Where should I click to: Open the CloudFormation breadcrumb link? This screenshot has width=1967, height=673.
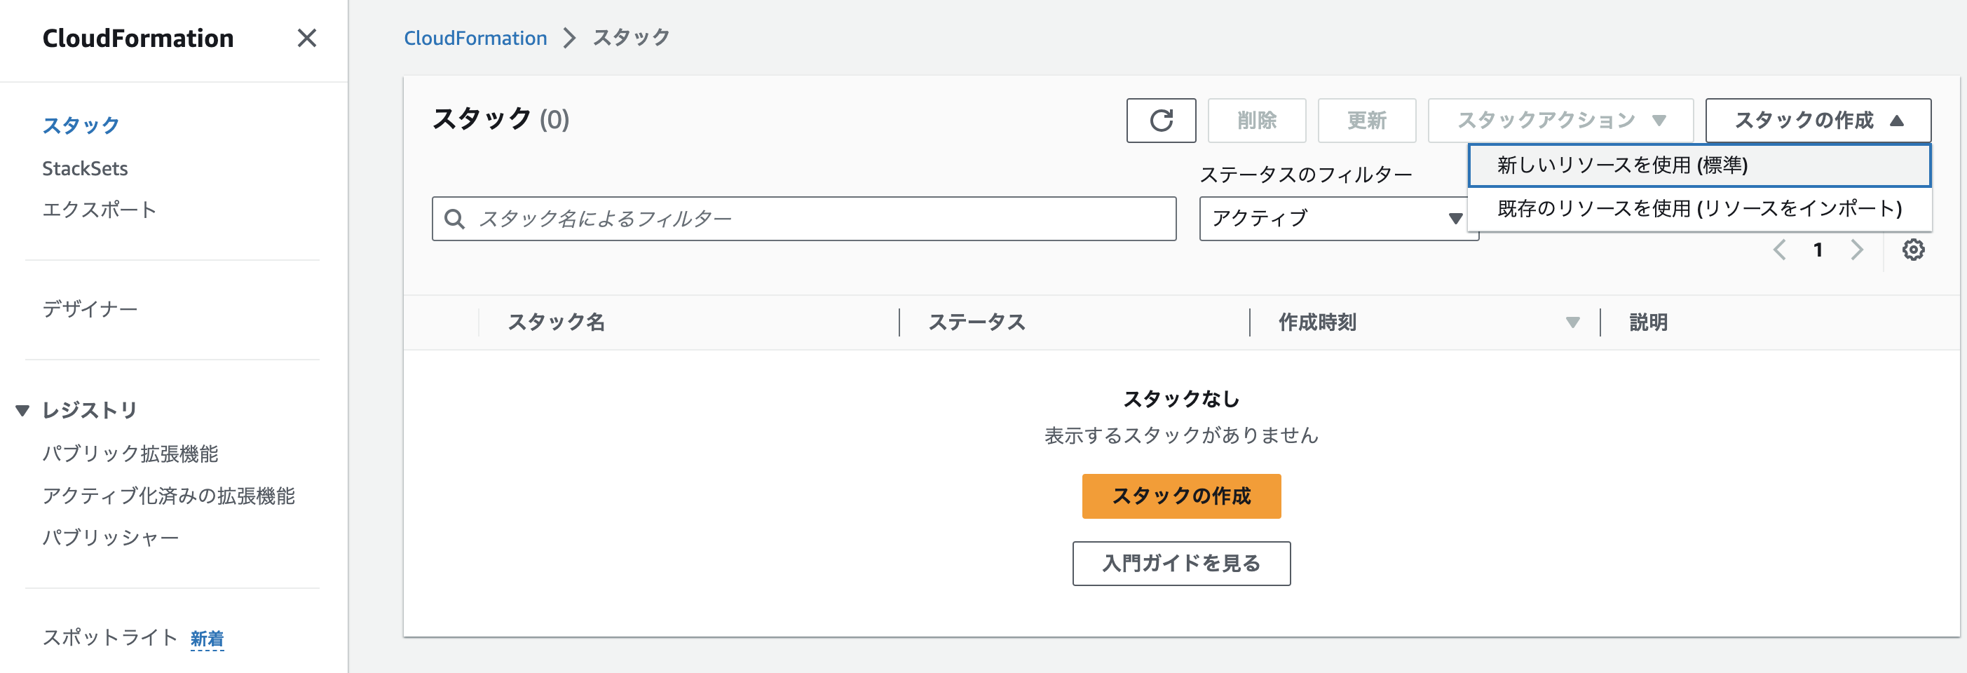[475, 37]
